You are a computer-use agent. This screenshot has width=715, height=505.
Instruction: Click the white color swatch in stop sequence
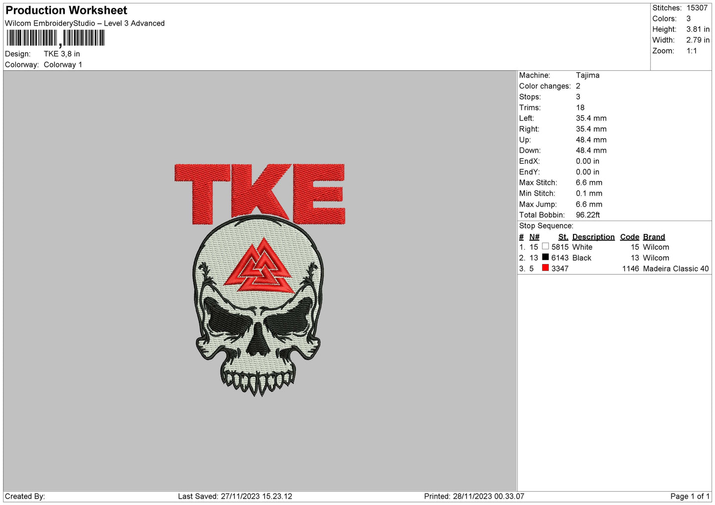click(545, 246)
